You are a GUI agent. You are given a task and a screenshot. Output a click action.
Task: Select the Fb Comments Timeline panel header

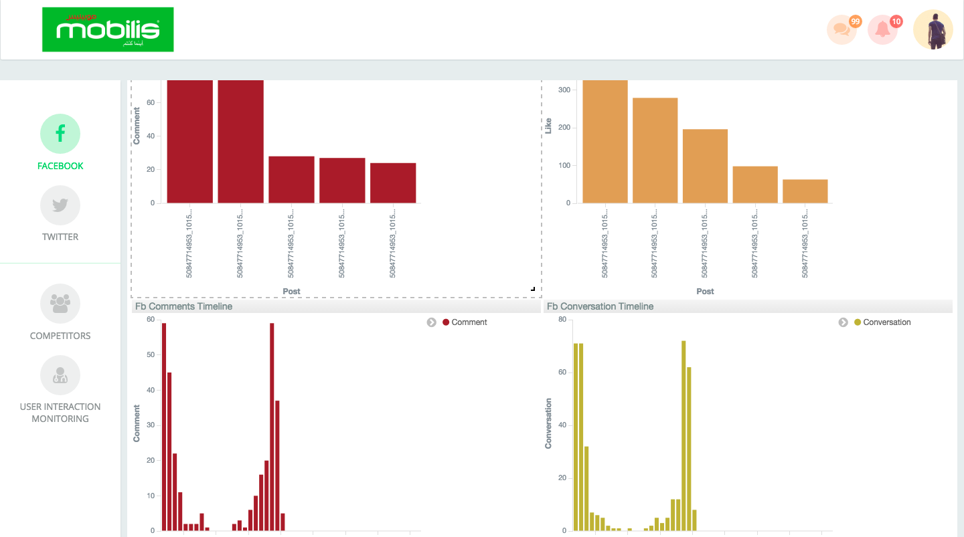pyautogui.click(x=336, y=306)
